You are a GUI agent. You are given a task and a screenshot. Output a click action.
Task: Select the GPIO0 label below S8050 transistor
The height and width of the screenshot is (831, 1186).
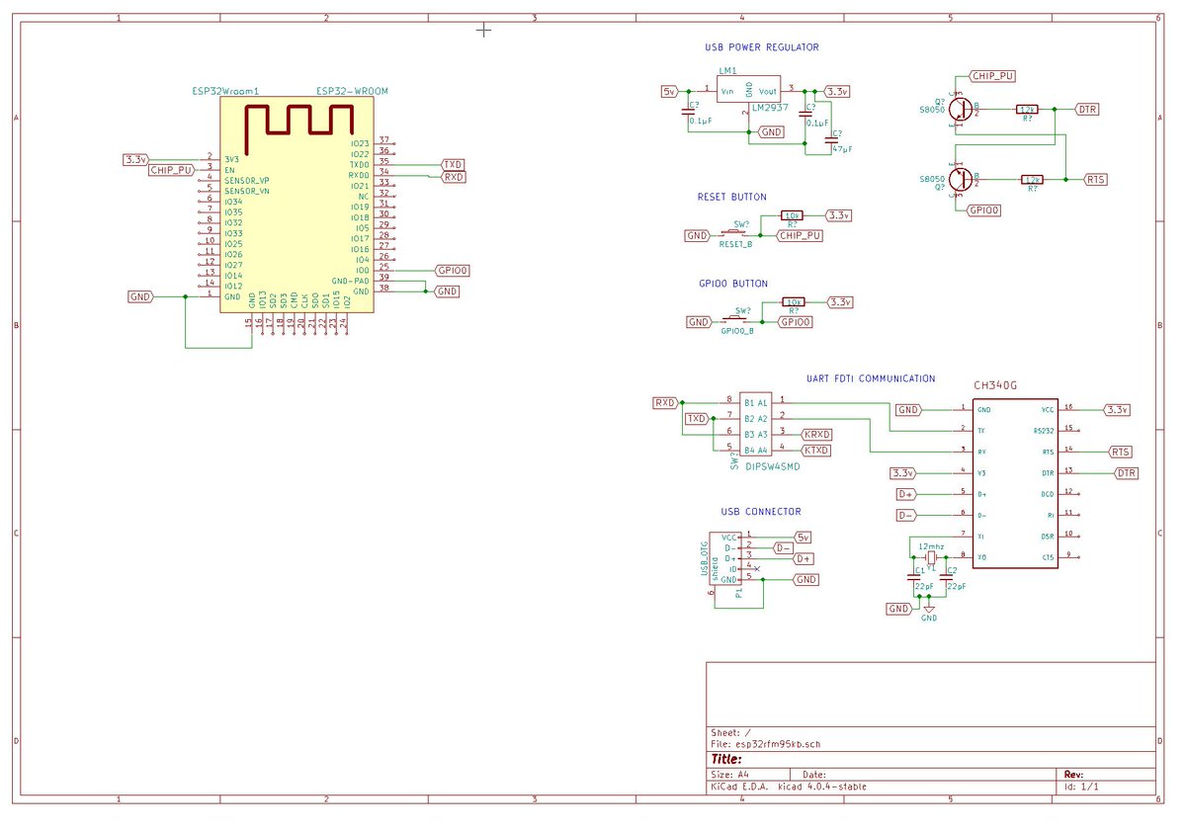984,210
